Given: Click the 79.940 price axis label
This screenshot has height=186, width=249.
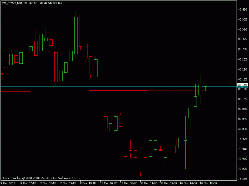Looking at the screenshot, I should 243,149.
